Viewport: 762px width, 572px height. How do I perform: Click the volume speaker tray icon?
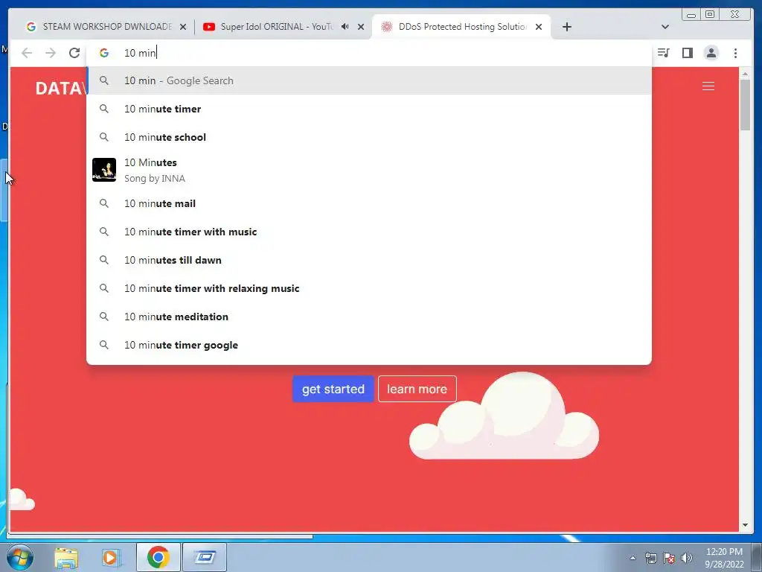coord(686,558)
